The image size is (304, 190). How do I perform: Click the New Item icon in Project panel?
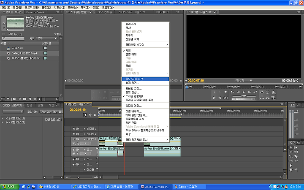tap(30, 99)
